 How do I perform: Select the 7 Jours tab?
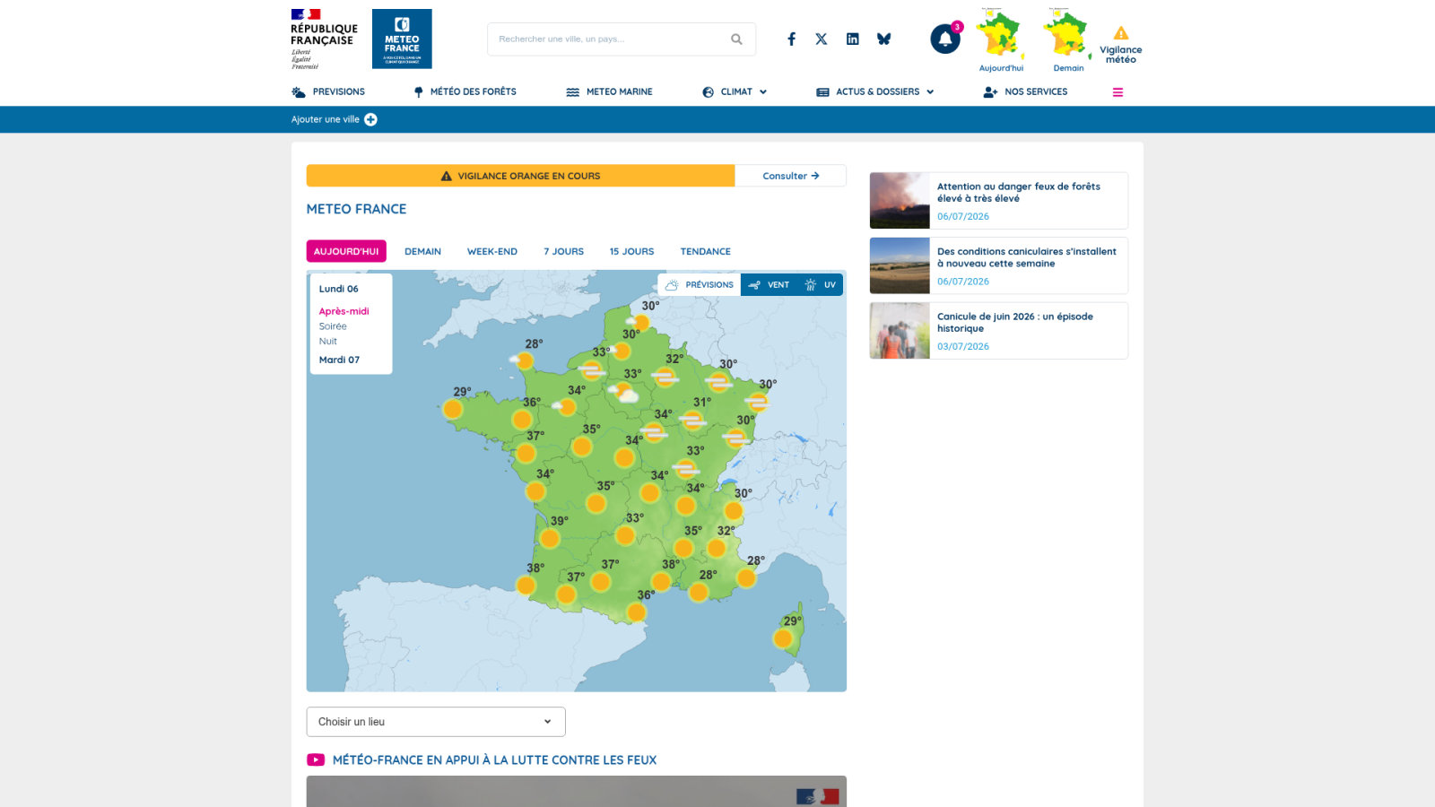[x=563, y=251]
